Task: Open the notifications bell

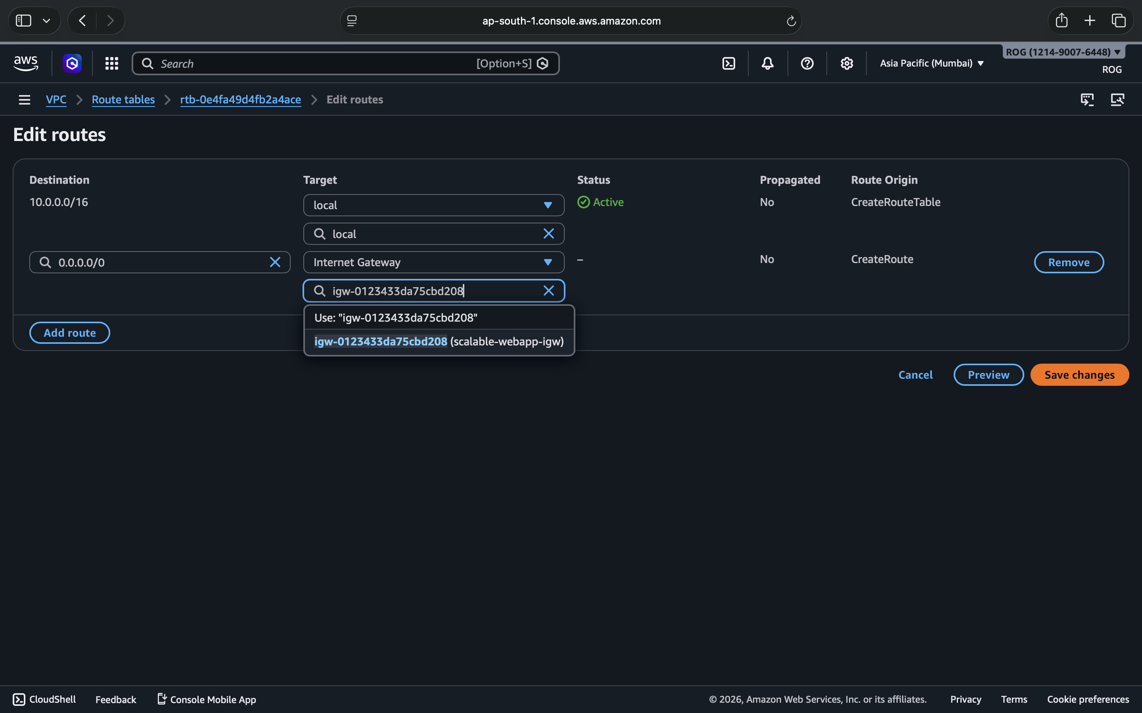Action: click(x=767, y=63)
